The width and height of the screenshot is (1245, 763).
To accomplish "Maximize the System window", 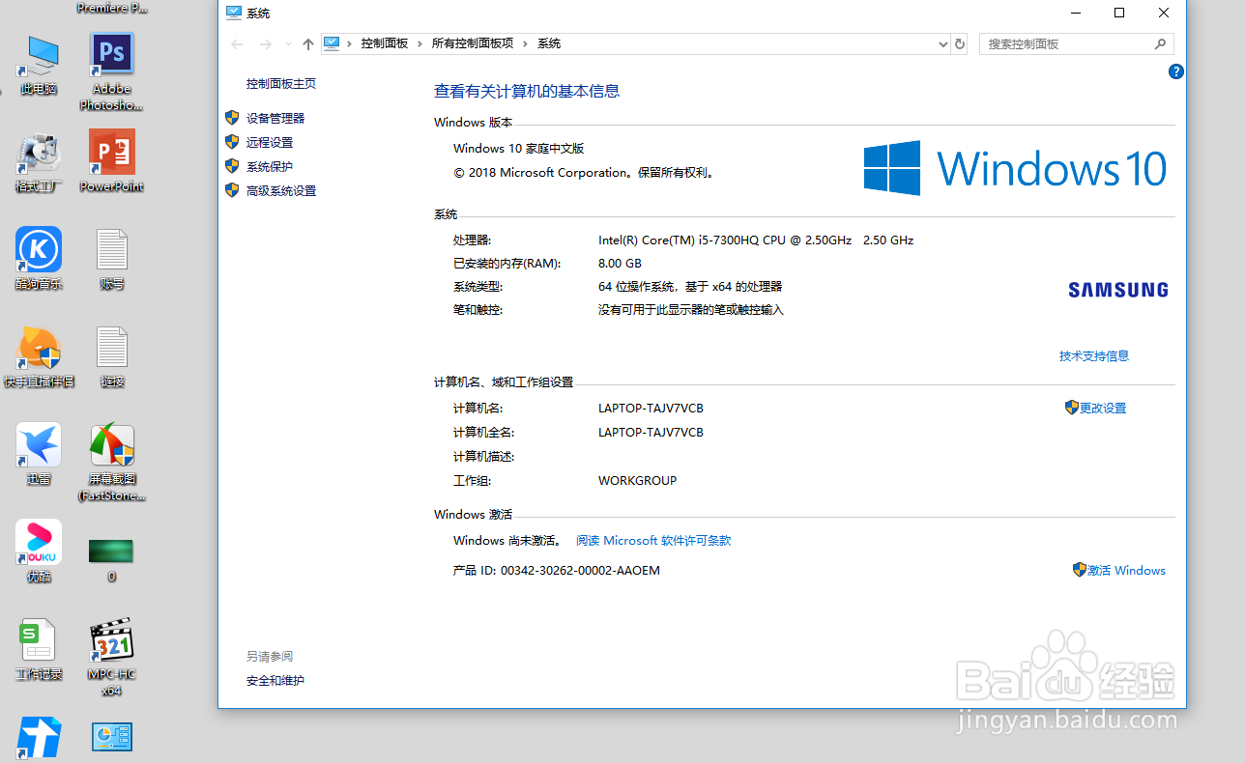I will (1118, 13).
